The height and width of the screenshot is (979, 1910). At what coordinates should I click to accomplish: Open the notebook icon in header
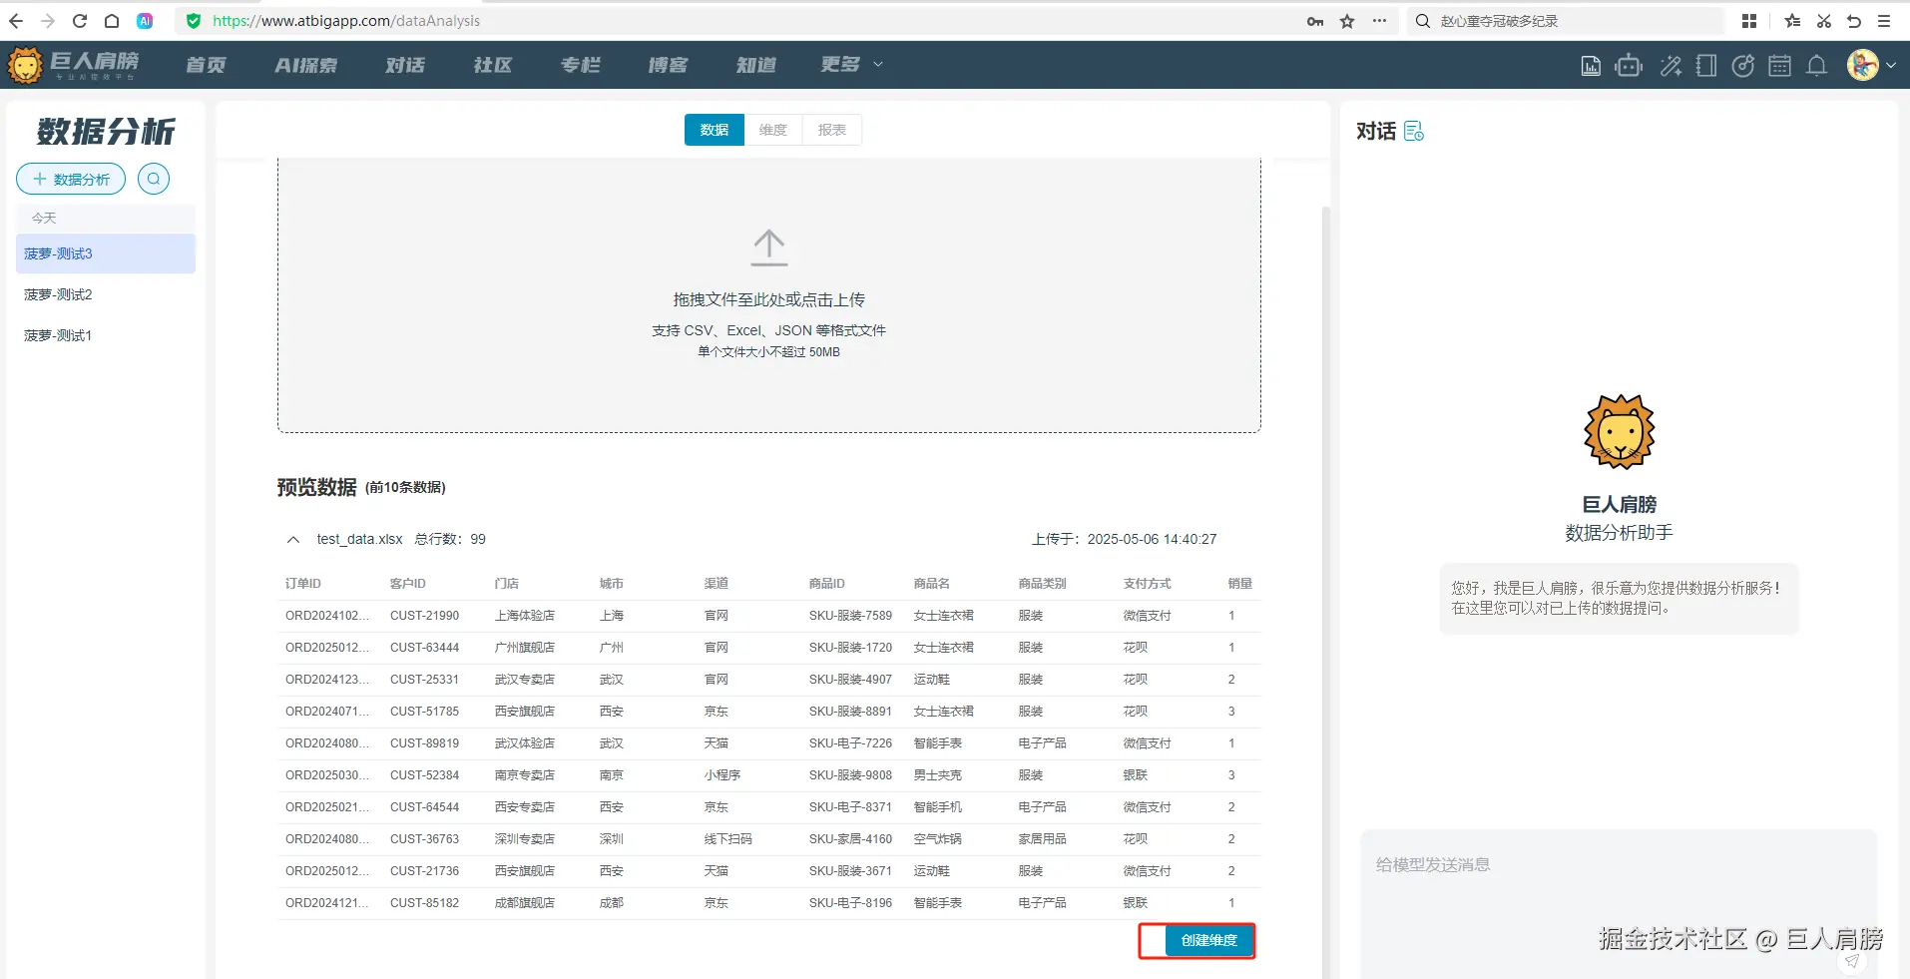pyautogui.click(x=1706, y=66)
